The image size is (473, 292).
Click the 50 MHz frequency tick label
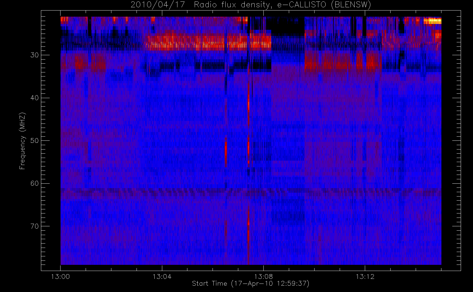(34, 140)
